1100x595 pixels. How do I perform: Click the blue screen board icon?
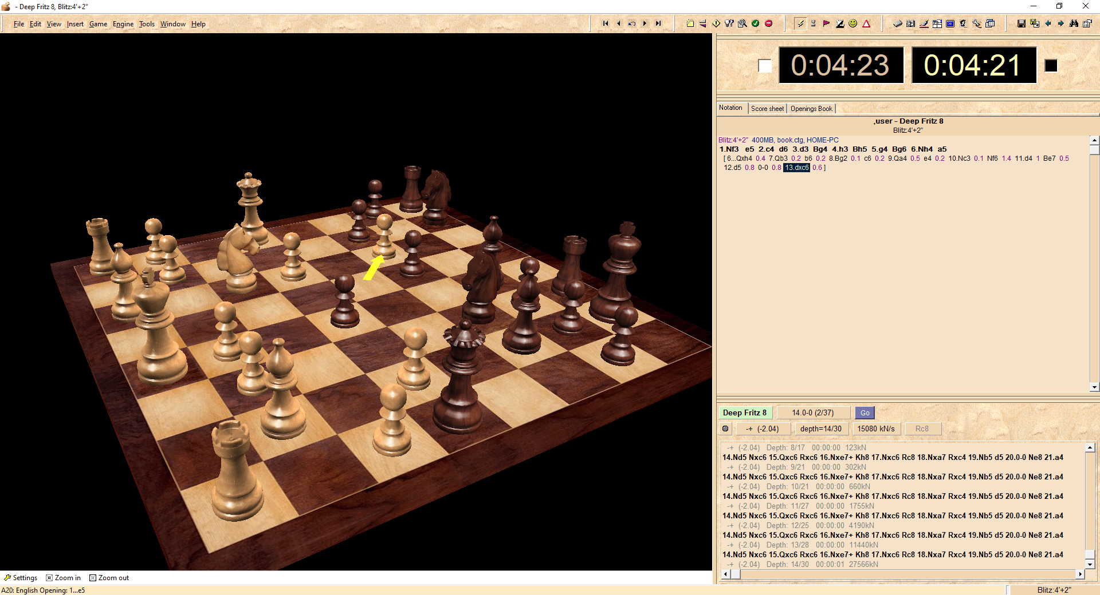[950, 23]
